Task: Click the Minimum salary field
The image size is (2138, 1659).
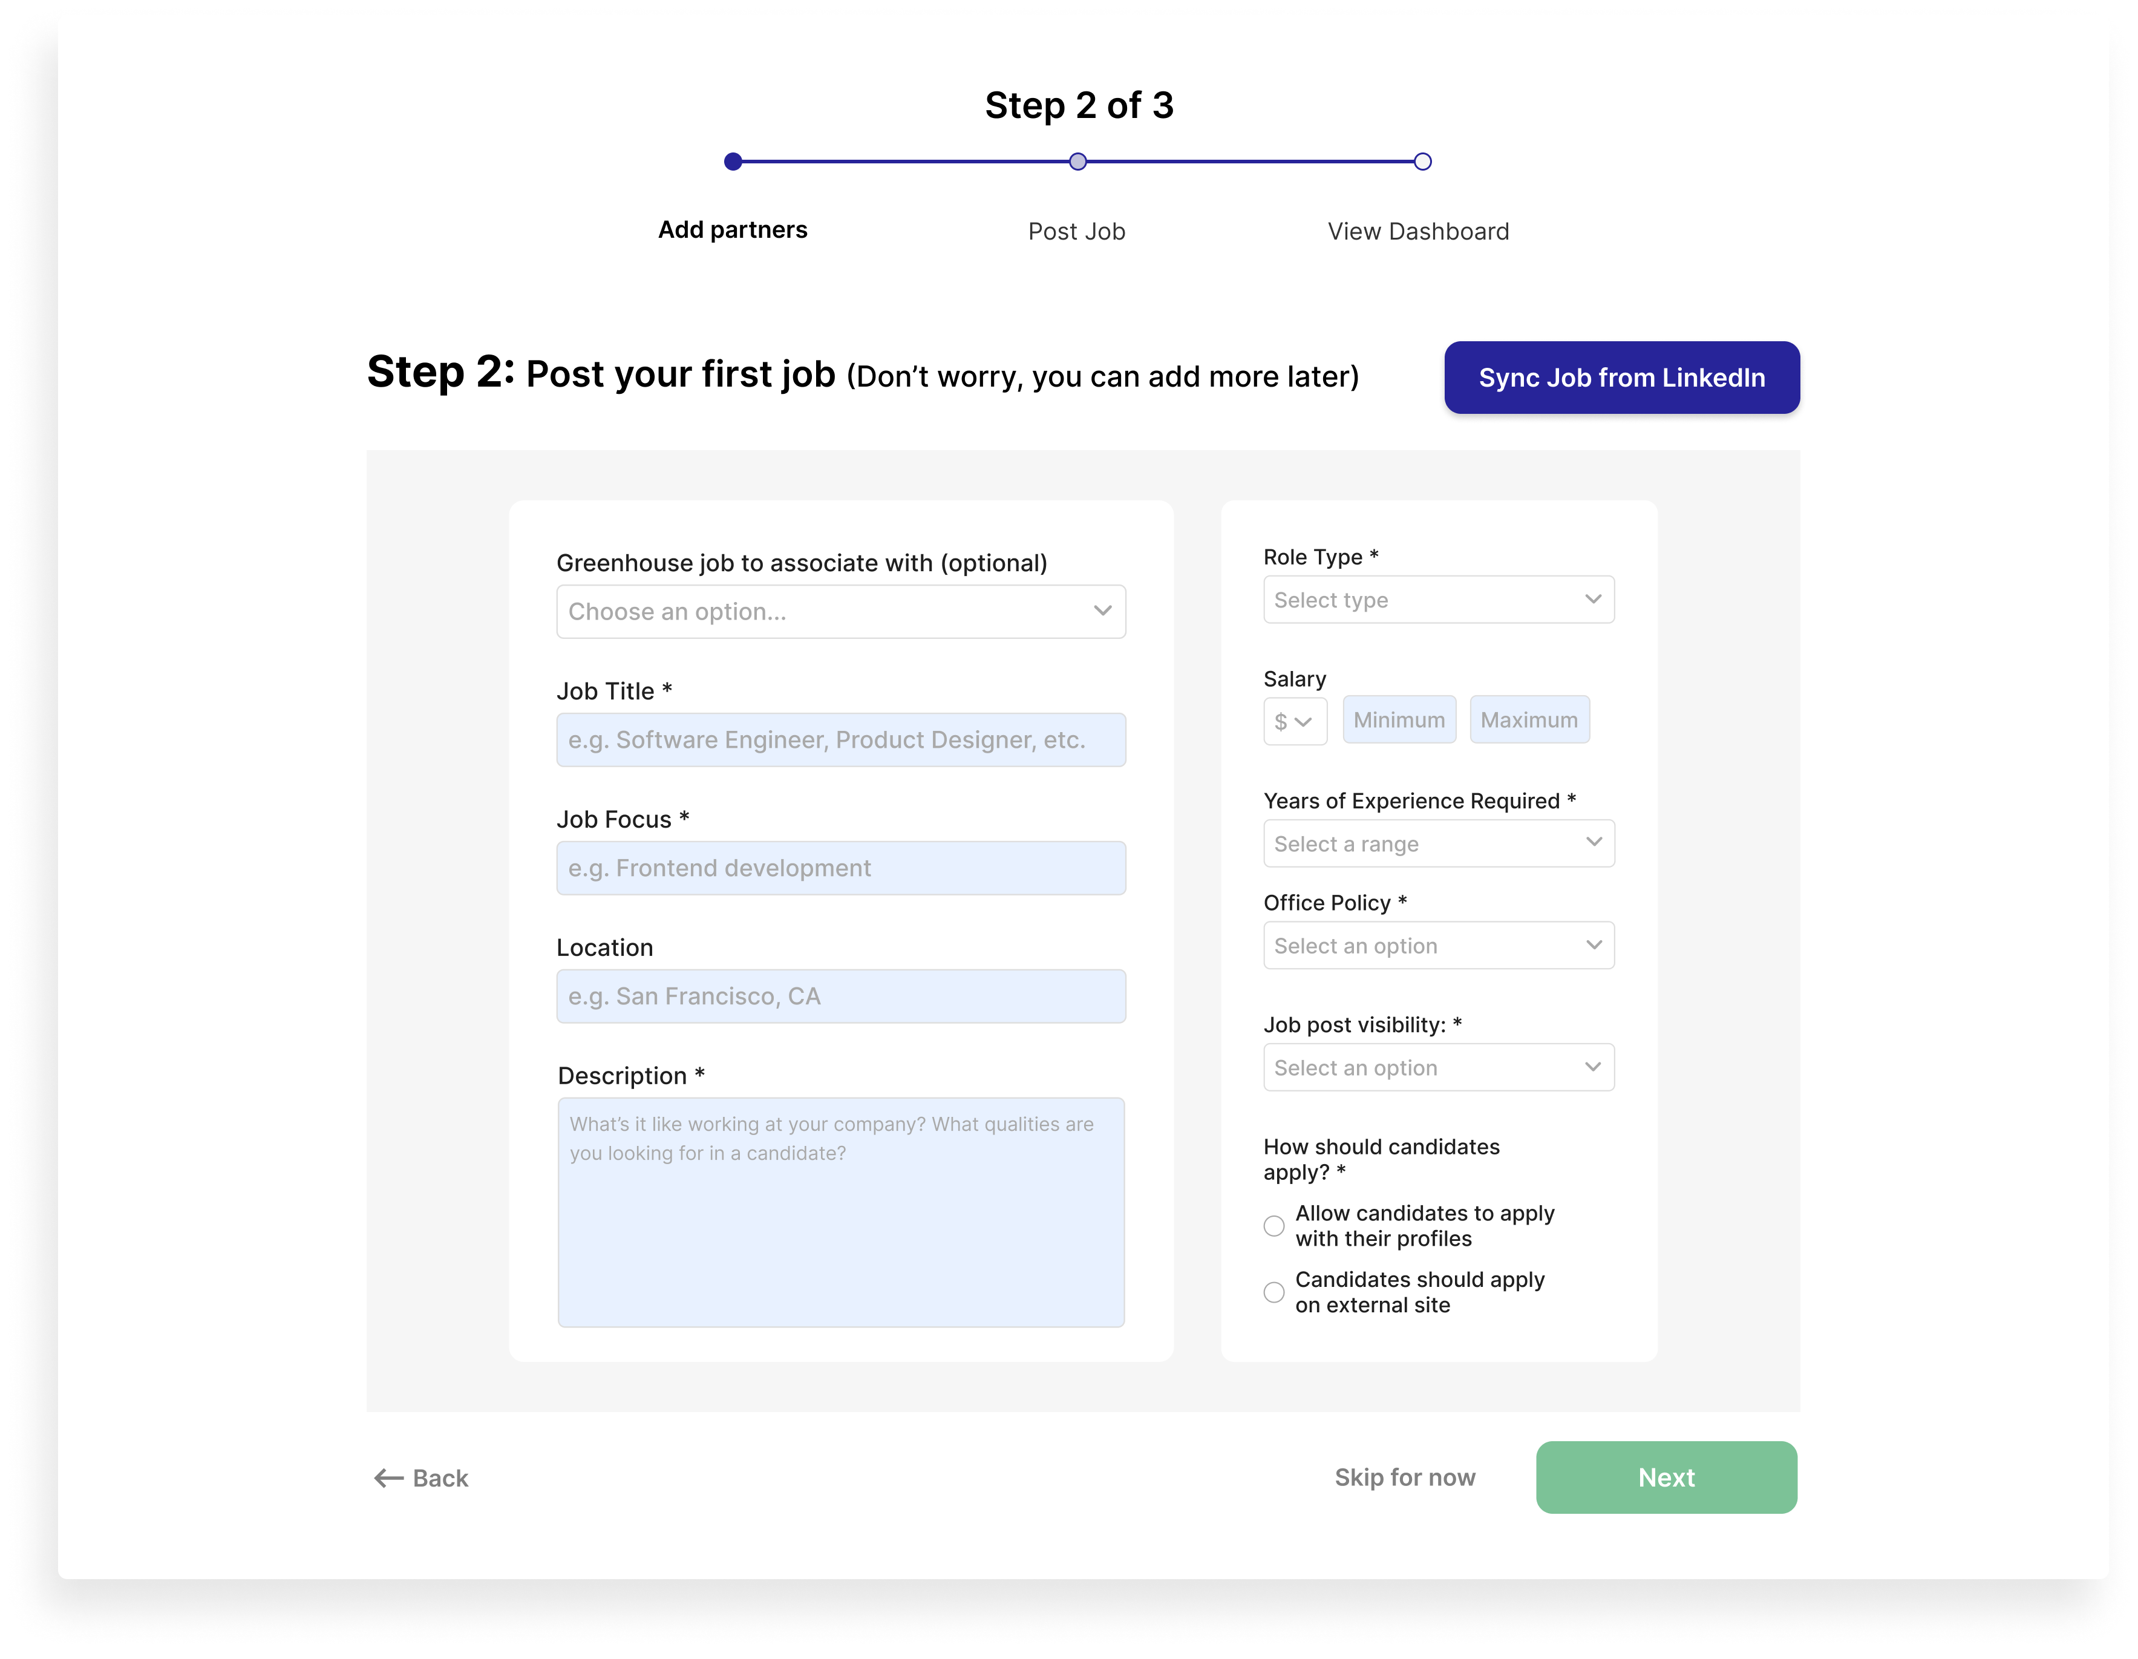Action: tap(1399, 721)
